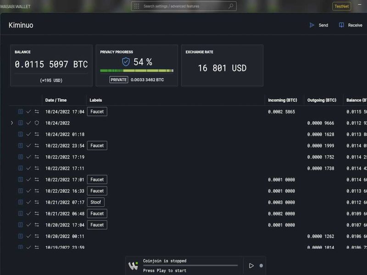Click the Receive icon next to Receive
This screenshot has height=275, width=367.
(x=341, y=25)
